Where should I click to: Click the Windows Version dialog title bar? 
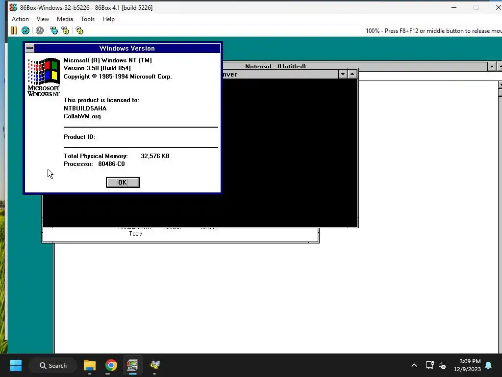tap(127, 48)
